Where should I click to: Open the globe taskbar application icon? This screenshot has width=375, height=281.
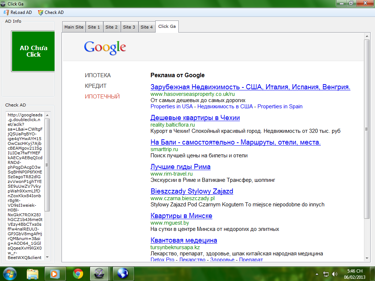pyautogui.click(x=123, y=274)
